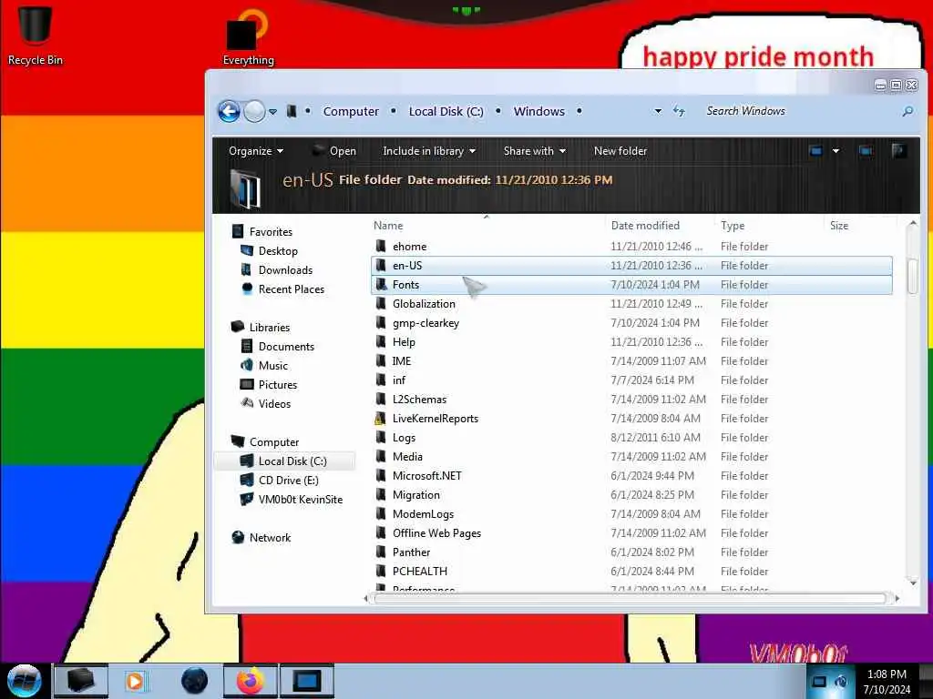Click the Back navigation arrow

point(229,111)
